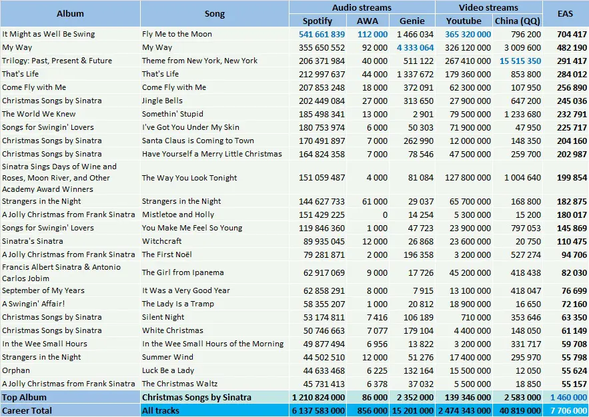The image size is (589, 417).
Task: Click the Song column header
Action: (215, 14)
